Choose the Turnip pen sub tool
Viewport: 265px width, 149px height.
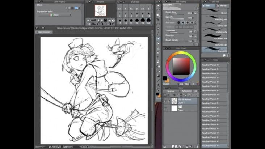(x=214, y=24)
